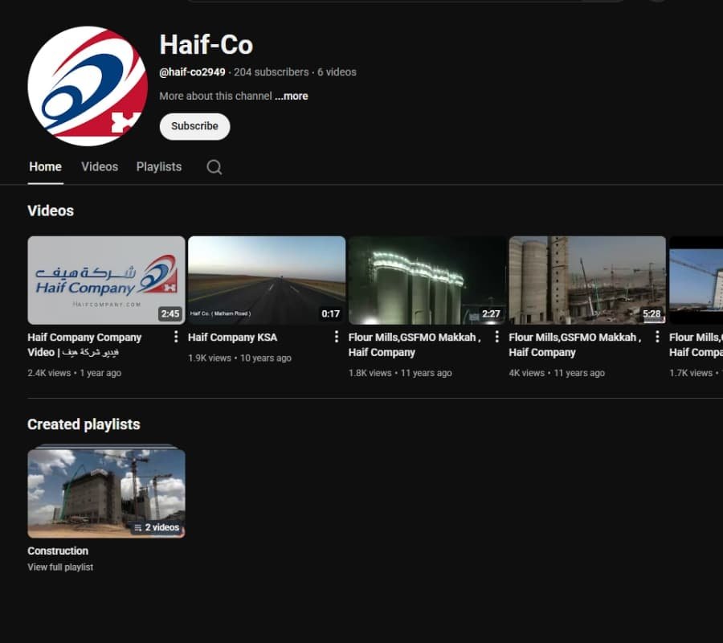Open options menu for Haif Company Company Video
Viewport: 723px width, 643px height.
176,338
